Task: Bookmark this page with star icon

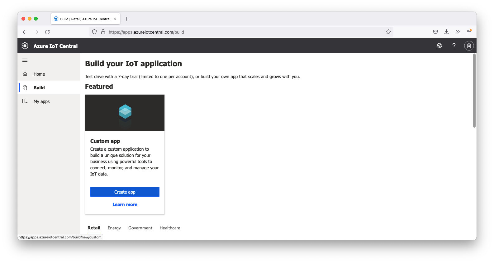Action: [388, 32]
